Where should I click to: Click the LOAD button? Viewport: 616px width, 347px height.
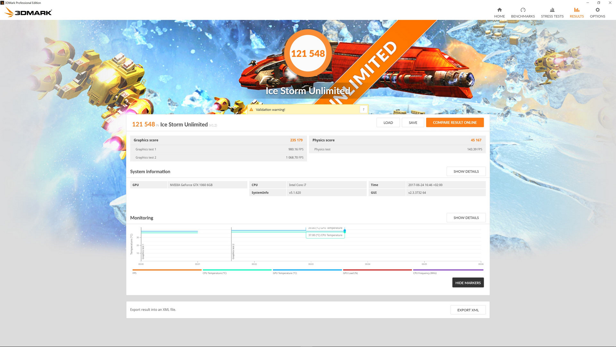tap(388, 123)
